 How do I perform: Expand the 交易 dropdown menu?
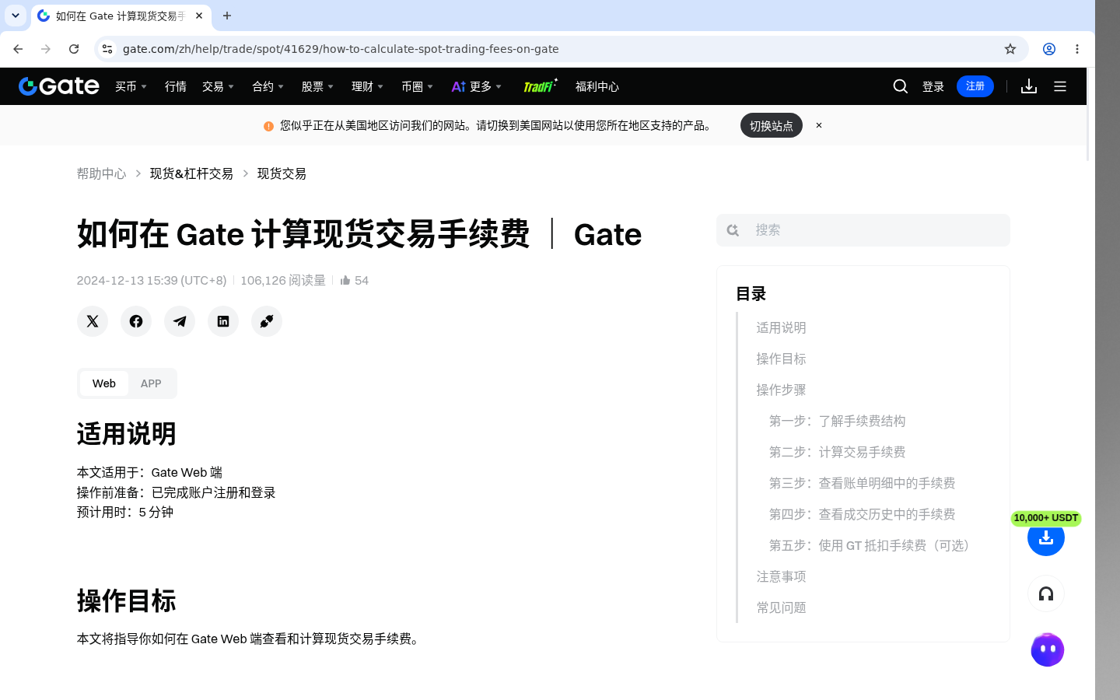click(x=219, y=86)
